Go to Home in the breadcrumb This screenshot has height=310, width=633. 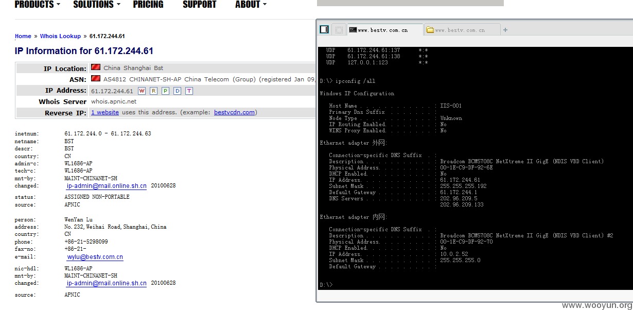click(x=23, y=36)
